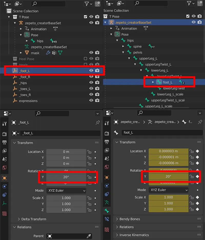205x240 pixels.
Task: Click the new collection icon in left outliner
Action: coord(97,4)
